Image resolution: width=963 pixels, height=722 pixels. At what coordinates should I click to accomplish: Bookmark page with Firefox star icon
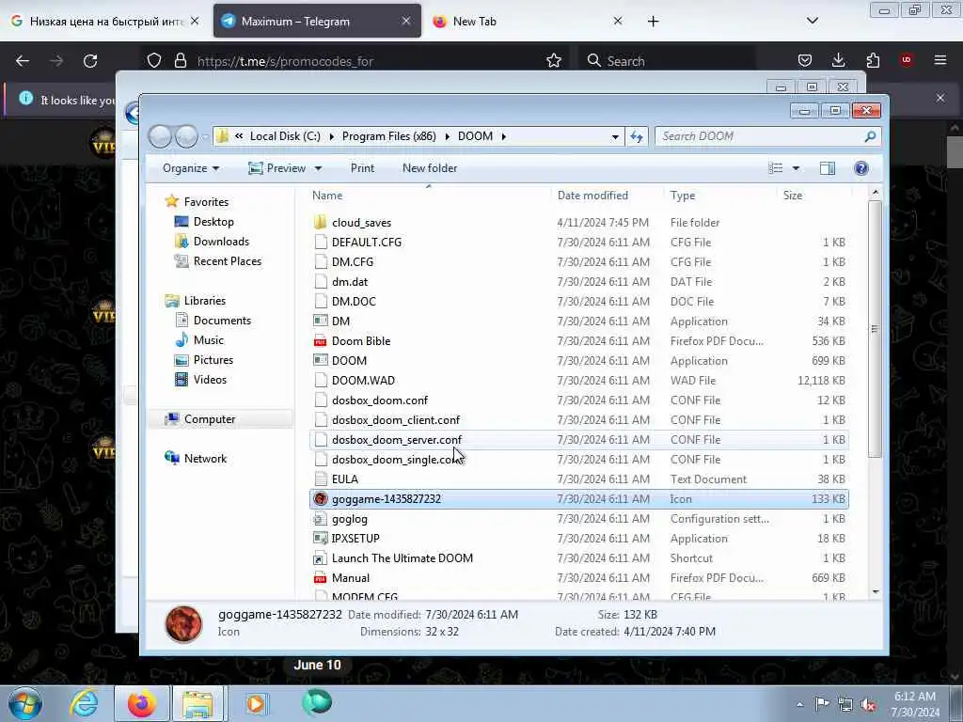554,61
